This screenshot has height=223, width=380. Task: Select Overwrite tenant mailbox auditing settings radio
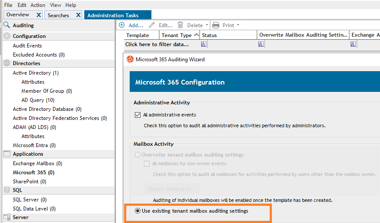click(138, 154)
